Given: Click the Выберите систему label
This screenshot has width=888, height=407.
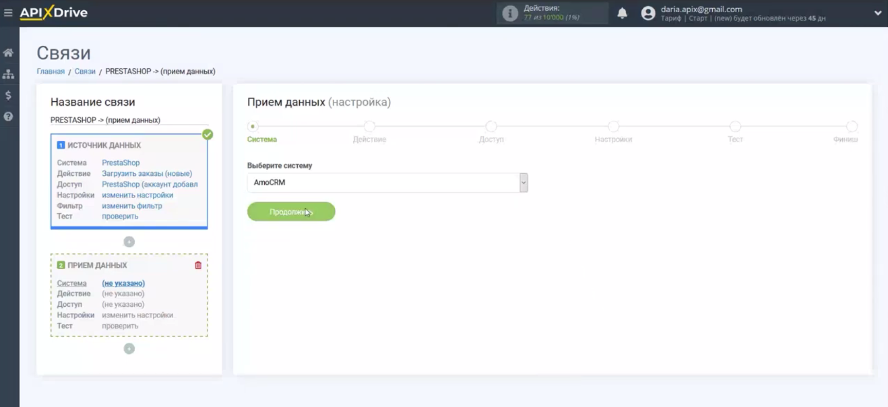Looking at the screenshot, I should click(x=280, y=165).
